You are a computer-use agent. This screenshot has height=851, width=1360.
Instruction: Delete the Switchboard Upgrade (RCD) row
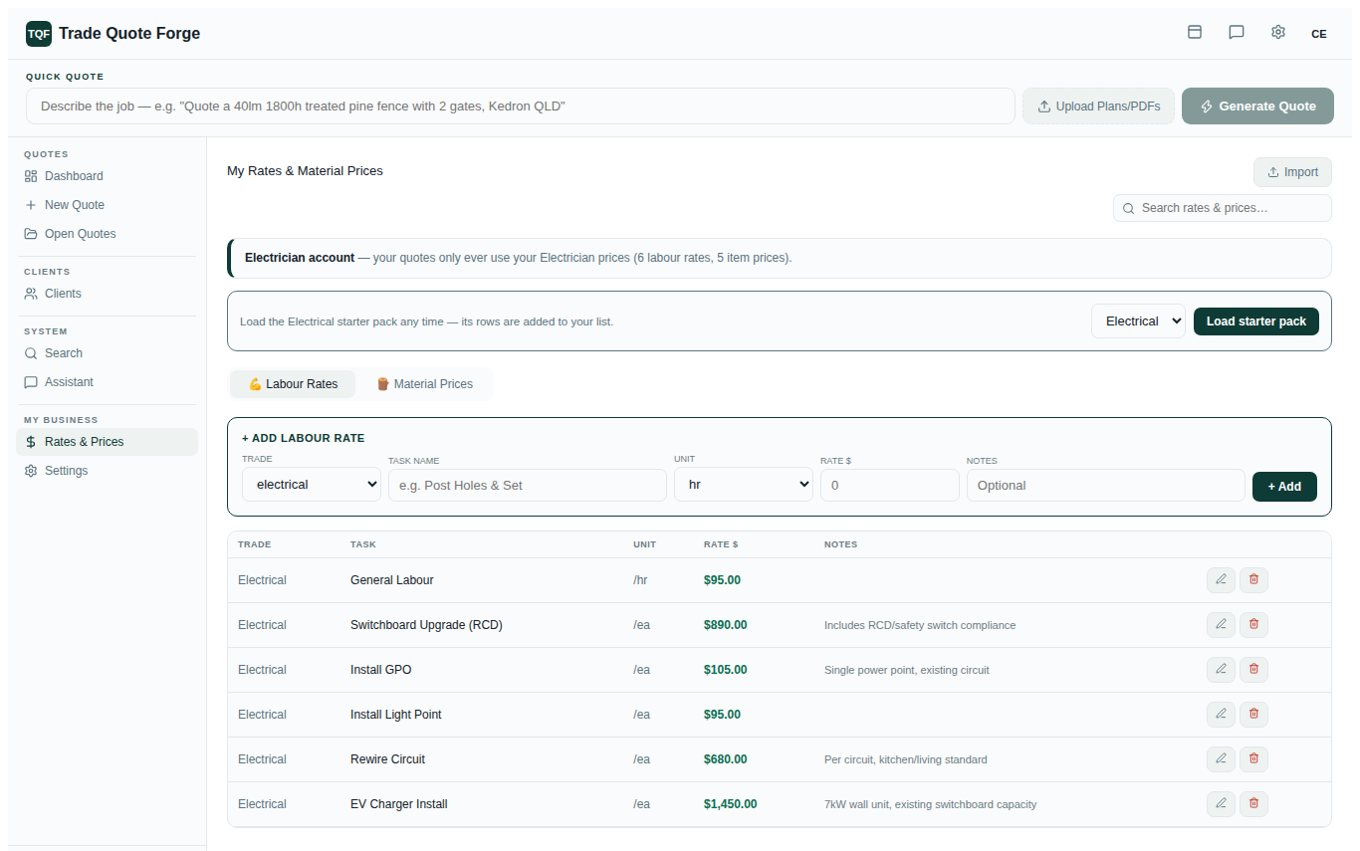pos(1253,625)
